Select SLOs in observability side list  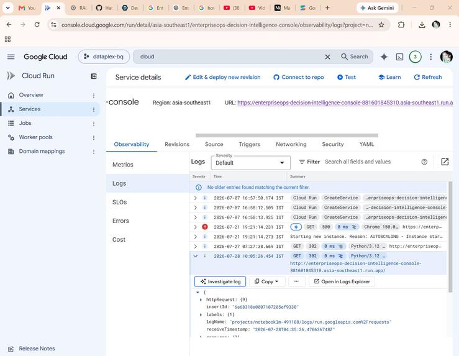coord(148,202)
